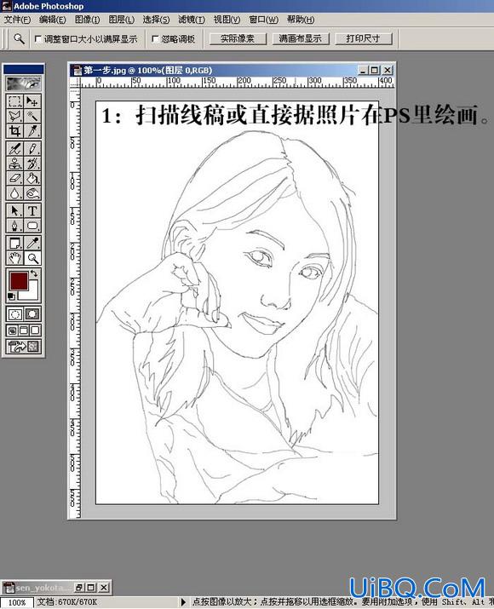Click the 文档:670K/670K status text

point(66,602)
